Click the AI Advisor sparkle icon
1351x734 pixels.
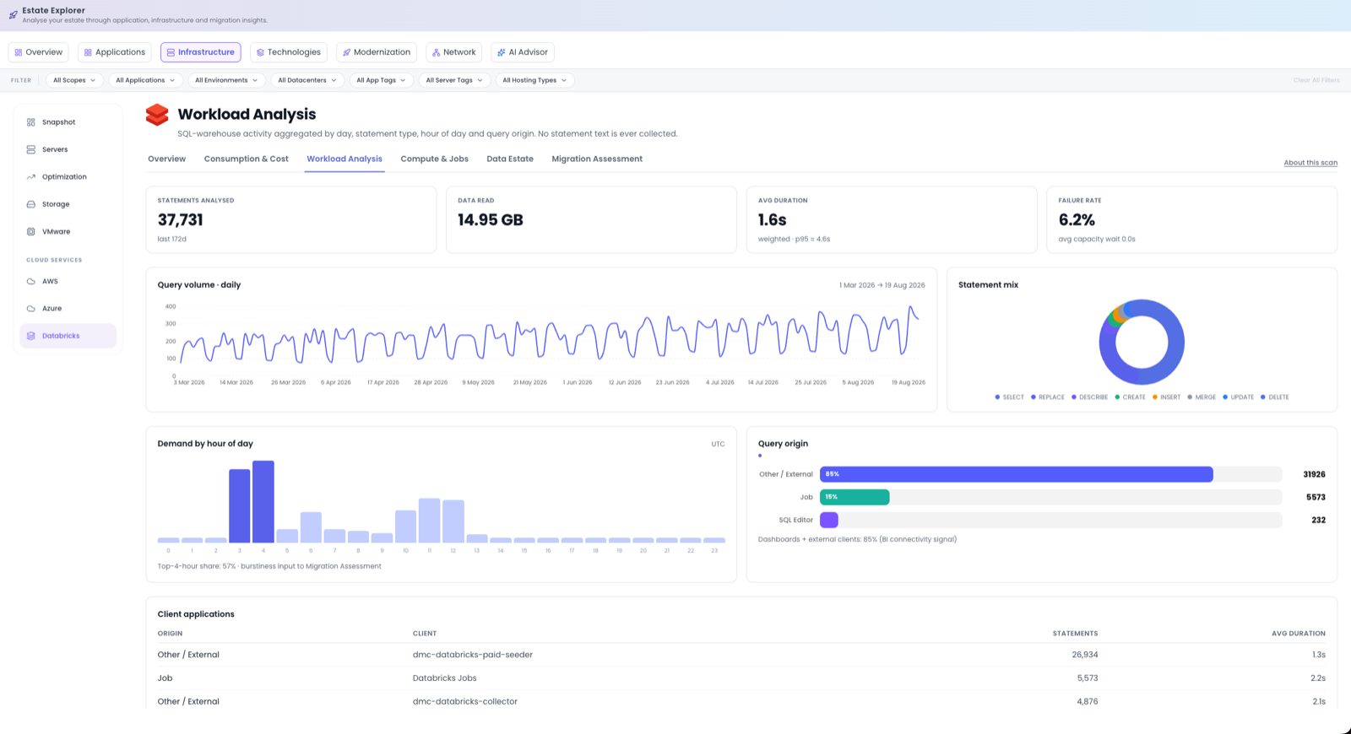pyautogui.click(x=501, y=52)
